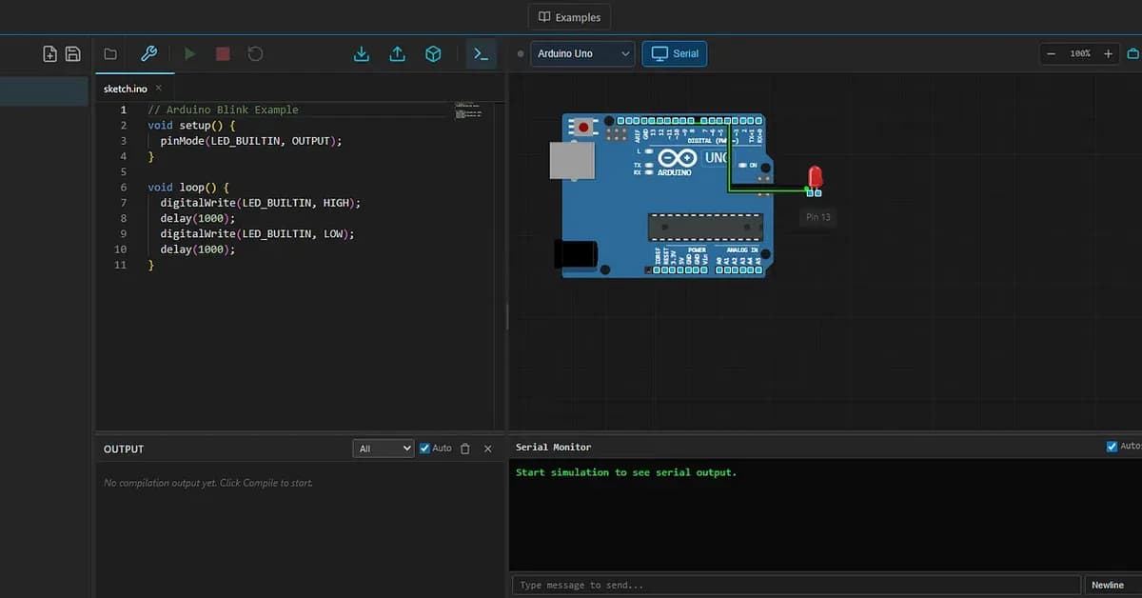Select the Newline dropdown in Serial Monitor
Image resolution: width=1142 pixels, height=598 pixels.
click(1107, 585)
